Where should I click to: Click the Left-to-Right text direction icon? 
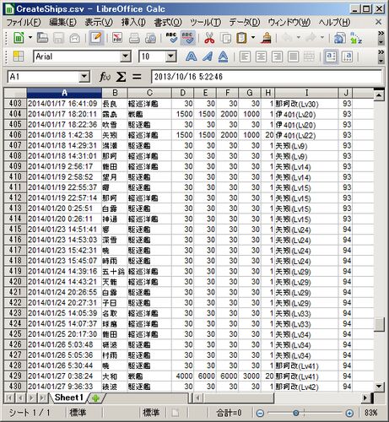(331, 57)
